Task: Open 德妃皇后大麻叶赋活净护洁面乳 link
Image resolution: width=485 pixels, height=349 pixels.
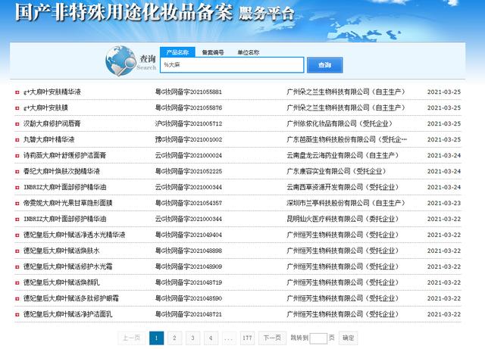Action: (67, 314)
